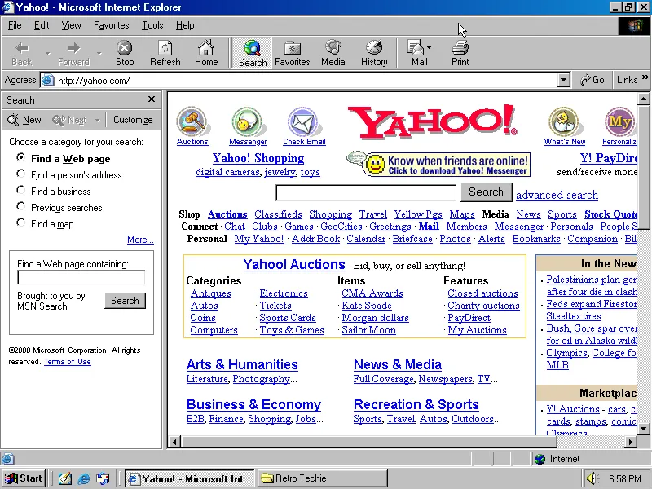
Task: Open Favorites using the toolbar icon
Action: pos(292,53)
